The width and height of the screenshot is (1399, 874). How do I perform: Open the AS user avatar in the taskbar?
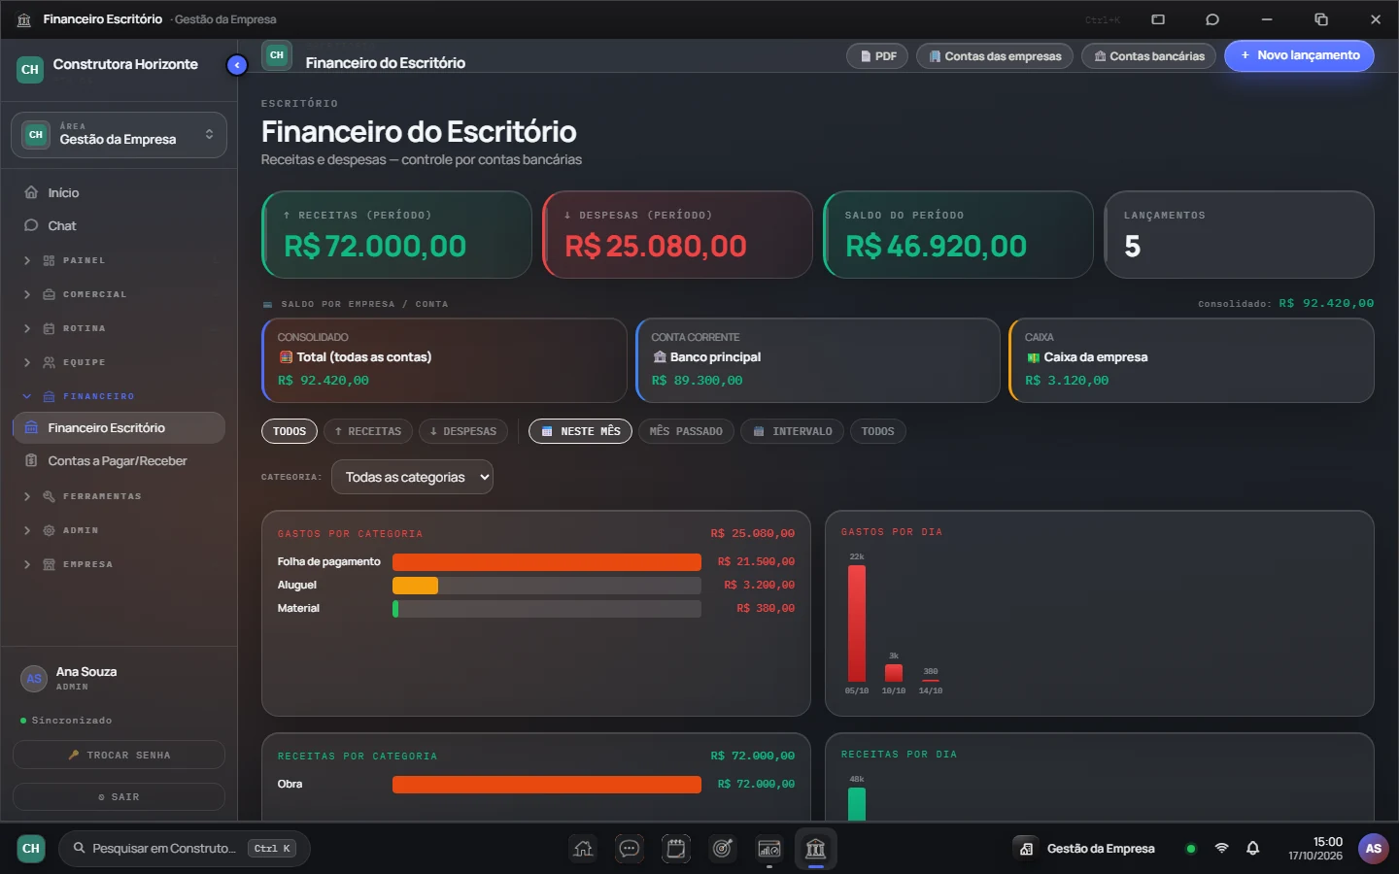(x=1374, y=849)
